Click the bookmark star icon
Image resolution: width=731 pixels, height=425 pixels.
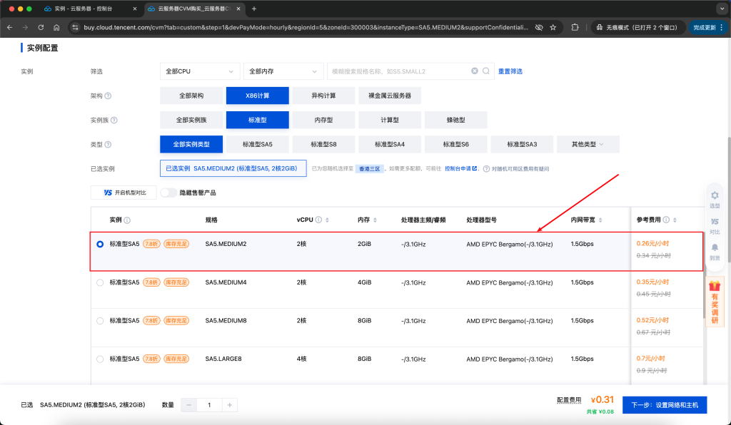[553, 26]
